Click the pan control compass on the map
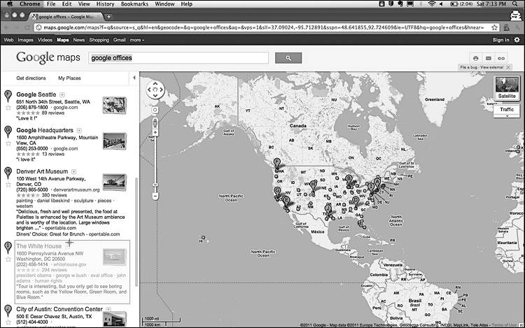 [155, 90]
